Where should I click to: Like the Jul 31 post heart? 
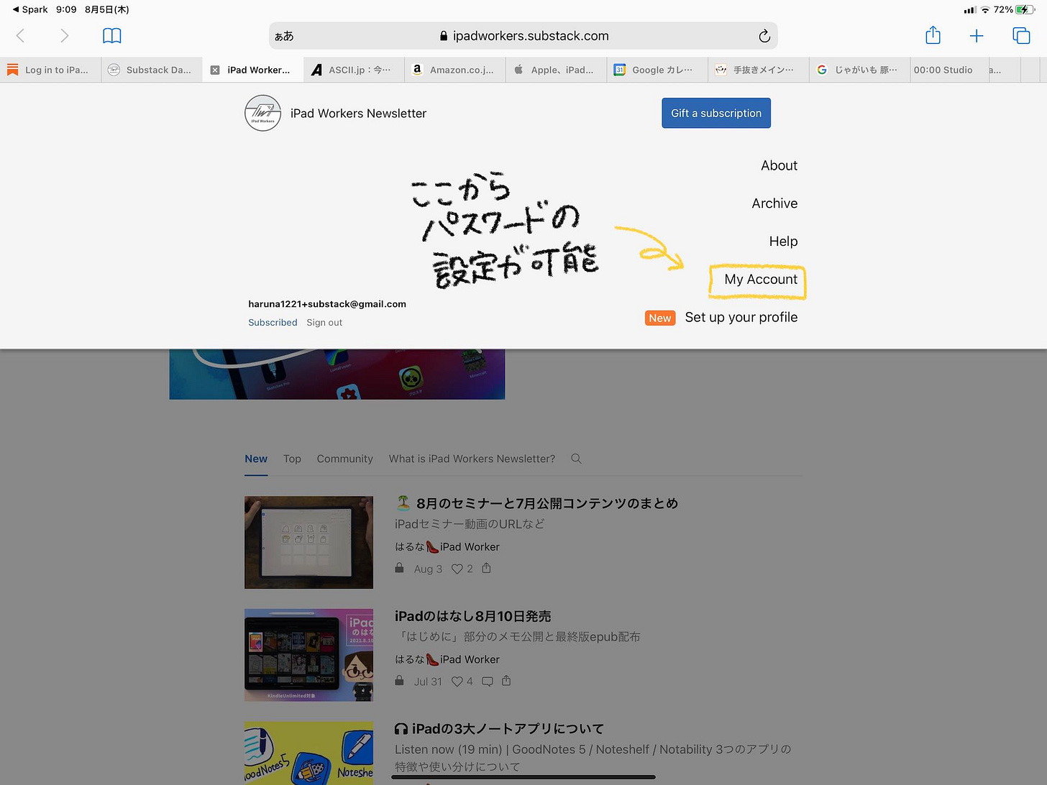pos(457,681)
